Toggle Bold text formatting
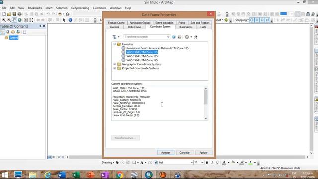This screenshot has width=318, height=179. 207,163
